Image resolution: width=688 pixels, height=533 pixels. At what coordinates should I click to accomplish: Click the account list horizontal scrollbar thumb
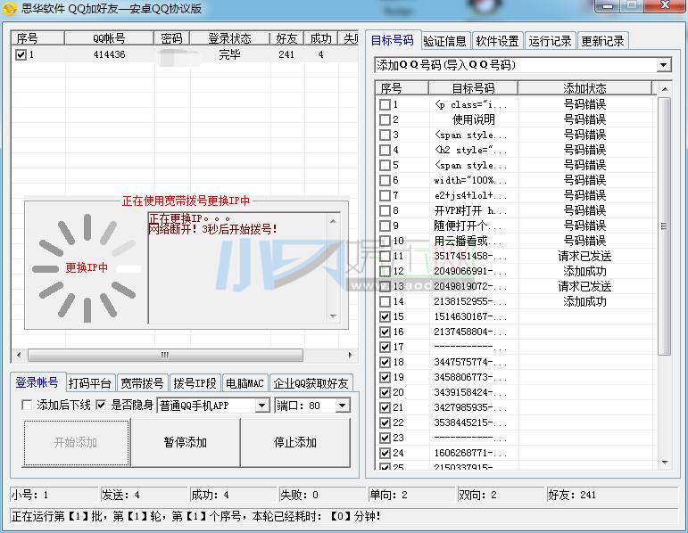[x=161, y=355]
